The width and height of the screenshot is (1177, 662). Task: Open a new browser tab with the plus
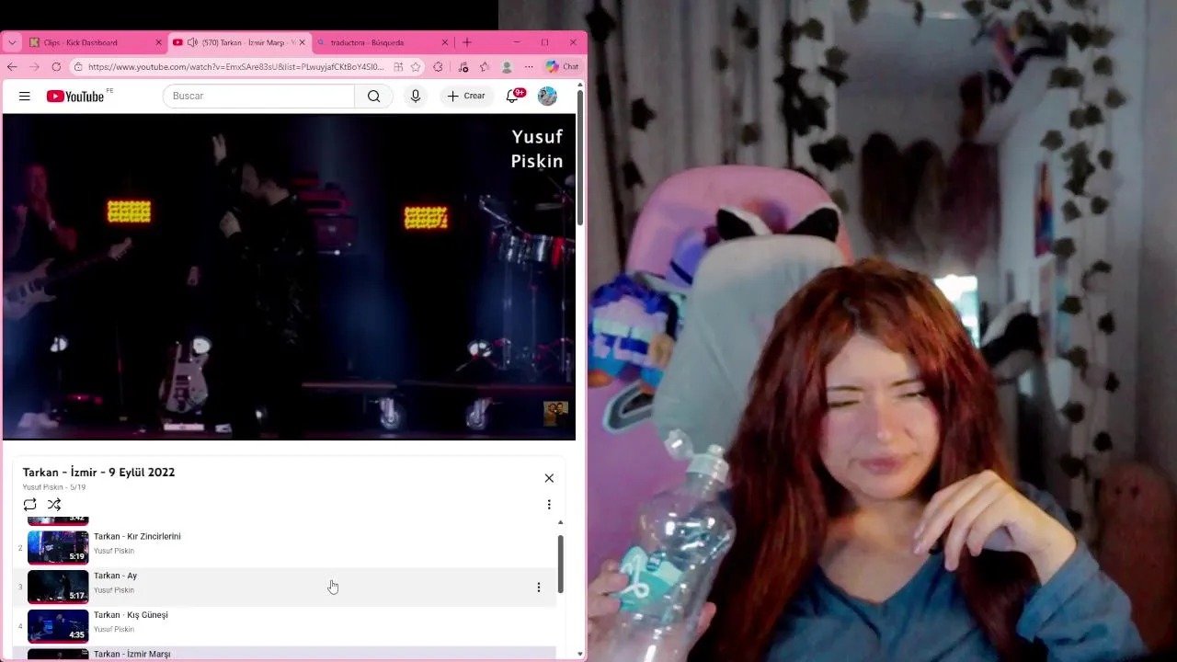467,42
